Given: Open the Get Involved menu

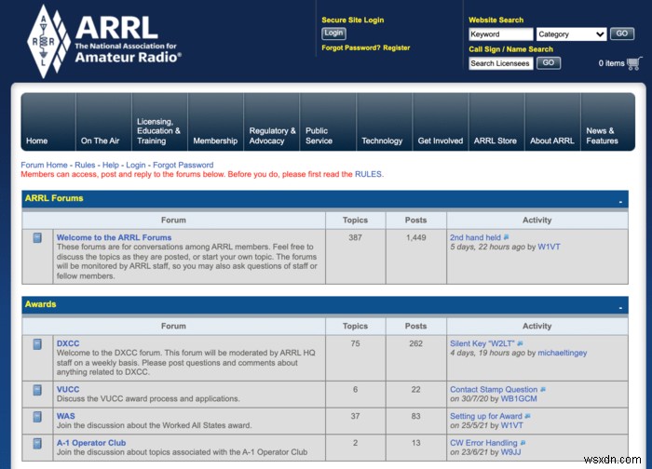Looking at the screenshot, I should [x=441, y=122].
